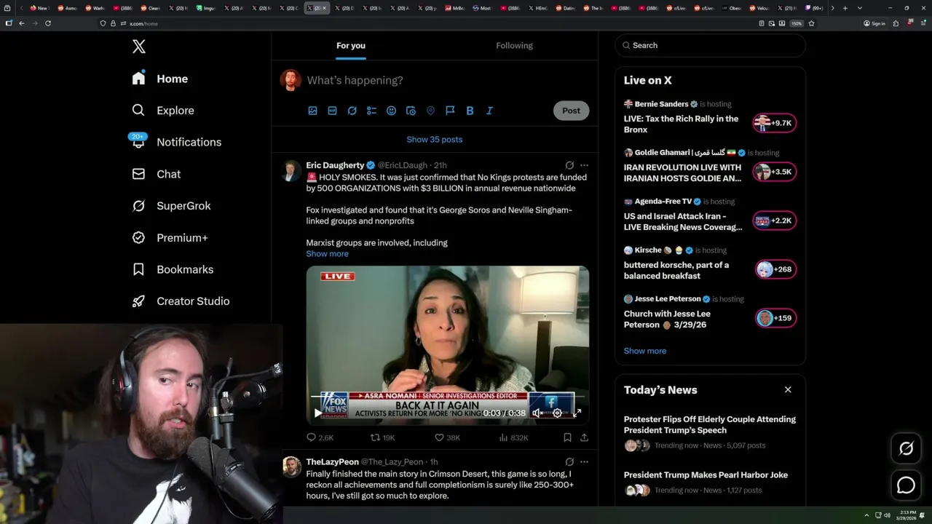Open Premium+ in the sidebar
The width and height of the screenshot is (932, 524).
click(x=170, y=238)
